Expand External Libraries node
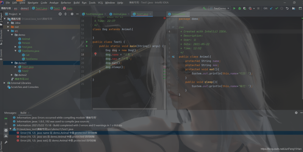This screenshot has height=152, width=303. (x=5, y=83)
